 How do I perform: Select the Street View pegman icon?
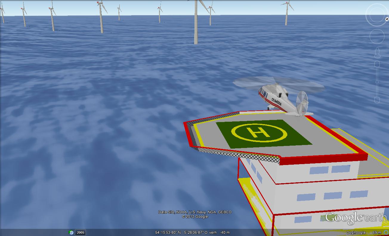click(x=377, y=53)
